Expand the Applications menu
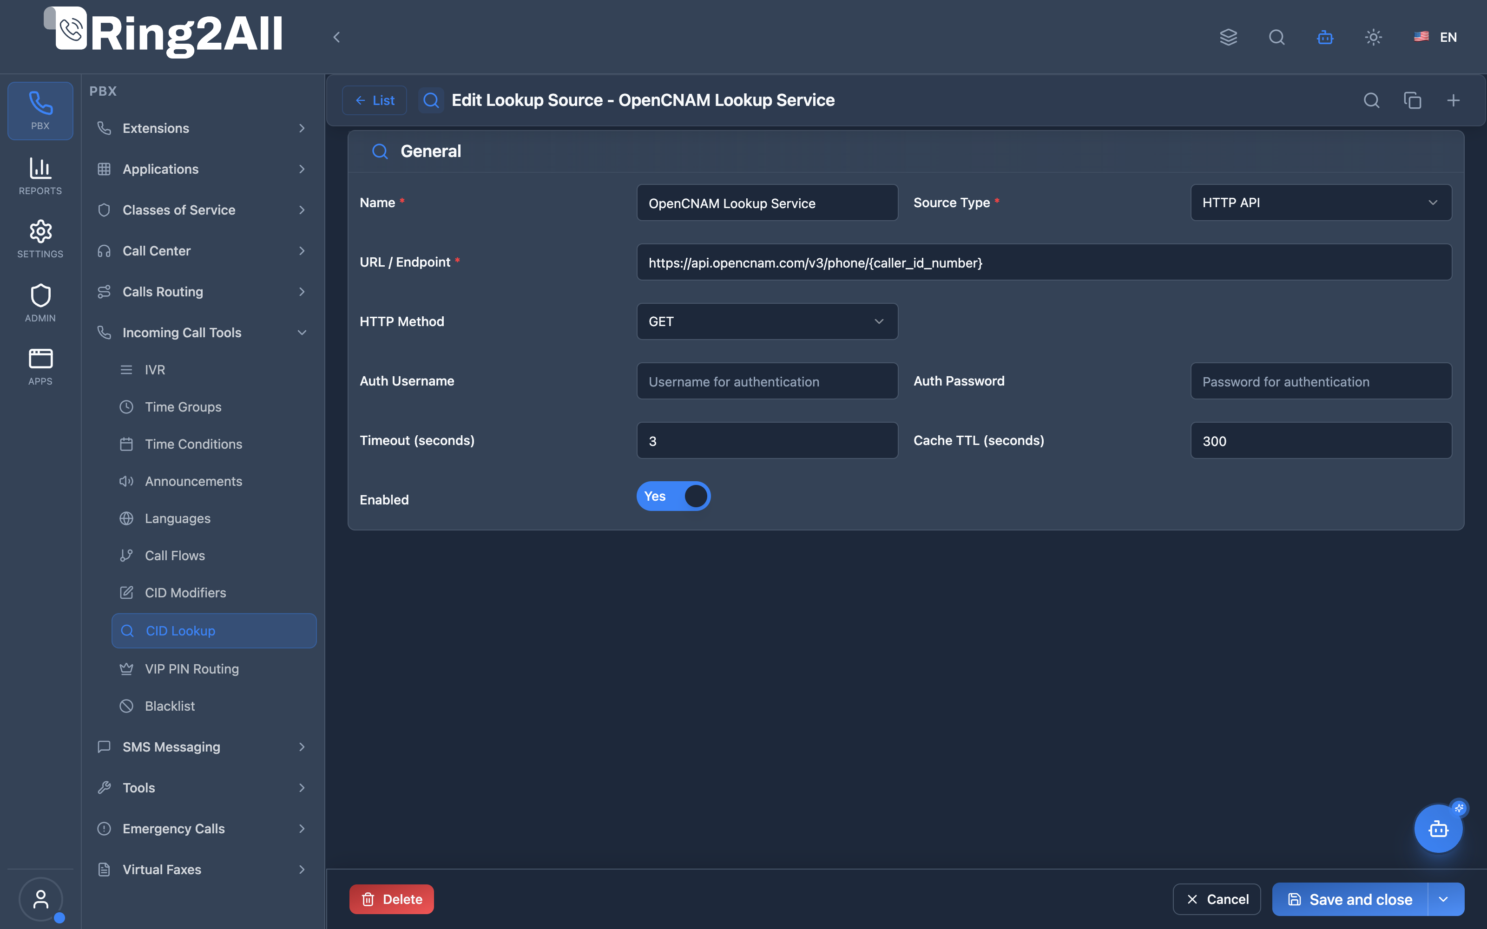 202,169
